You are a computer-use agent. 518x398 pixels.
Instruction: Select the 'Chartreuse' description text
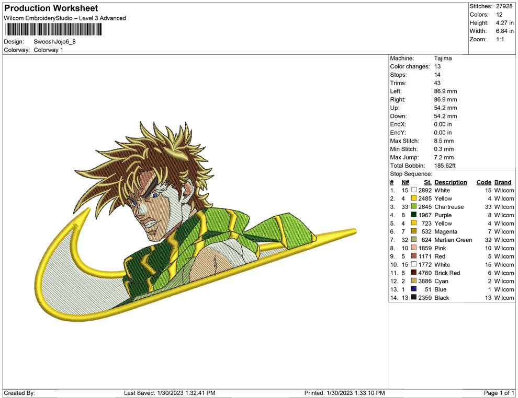tap(449, 207)
